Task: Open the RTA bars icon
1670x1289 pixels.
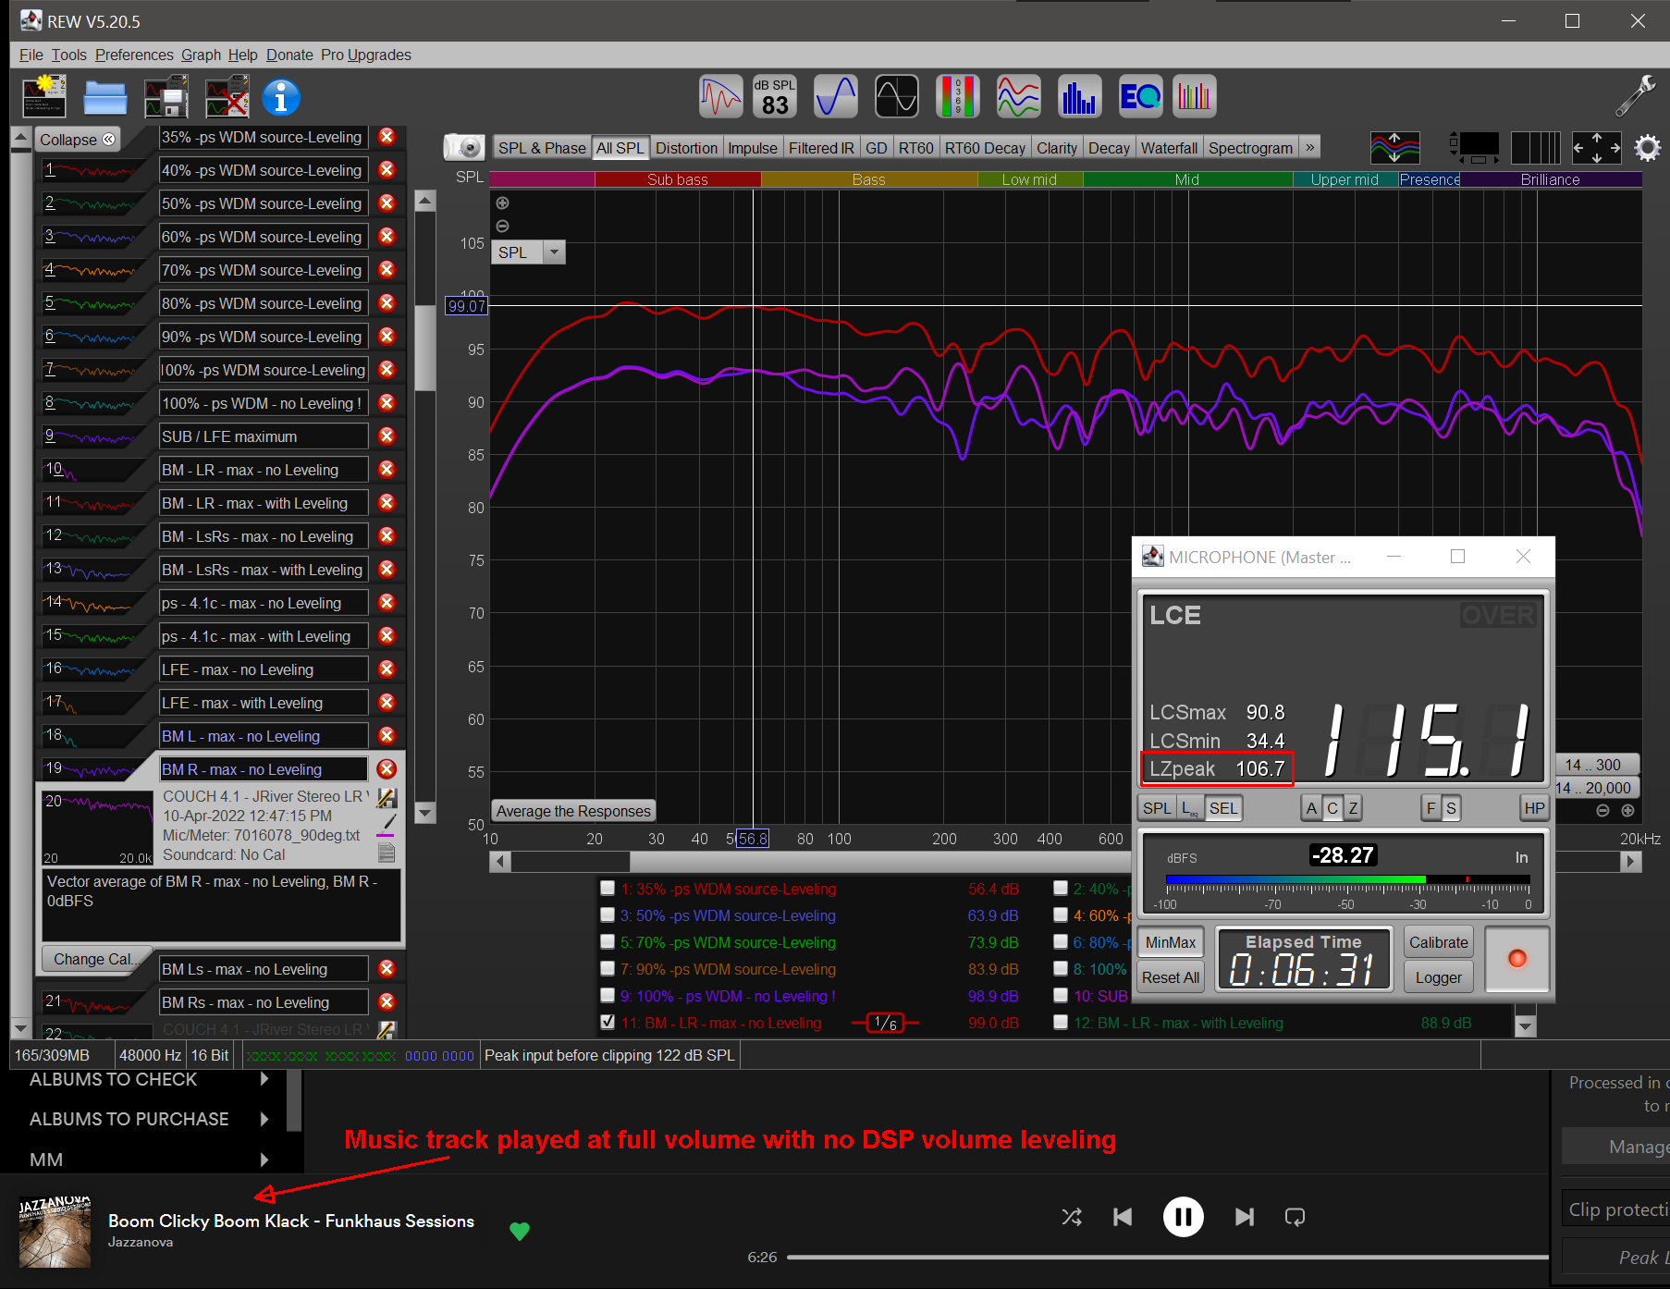Action: point(1080,96)
